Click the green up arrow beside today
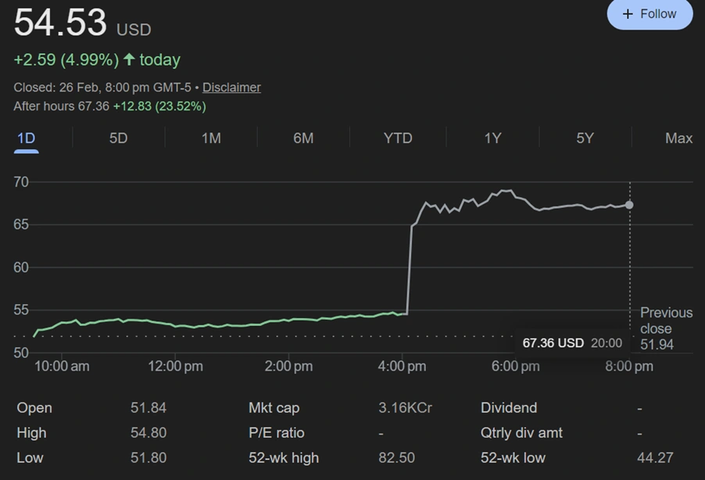Screen dimensions: 705x480 (130, 60)
